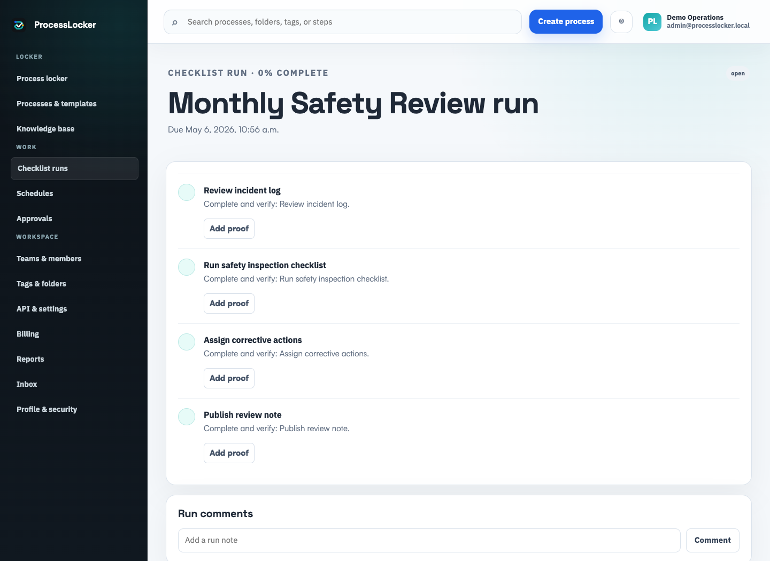Click the Monthly Safety Review run title

pyautogui.click(x=353, y=103)
